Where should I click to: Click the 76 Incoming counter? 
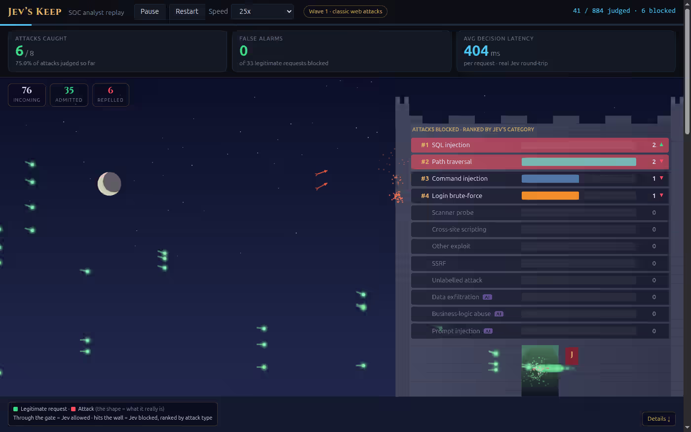tap(27, 95)
